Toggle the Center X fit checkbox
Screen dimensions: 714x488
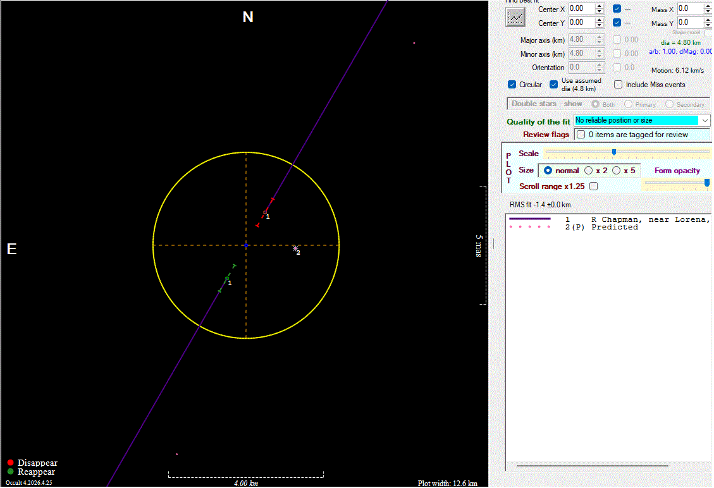tap(617, 9)
